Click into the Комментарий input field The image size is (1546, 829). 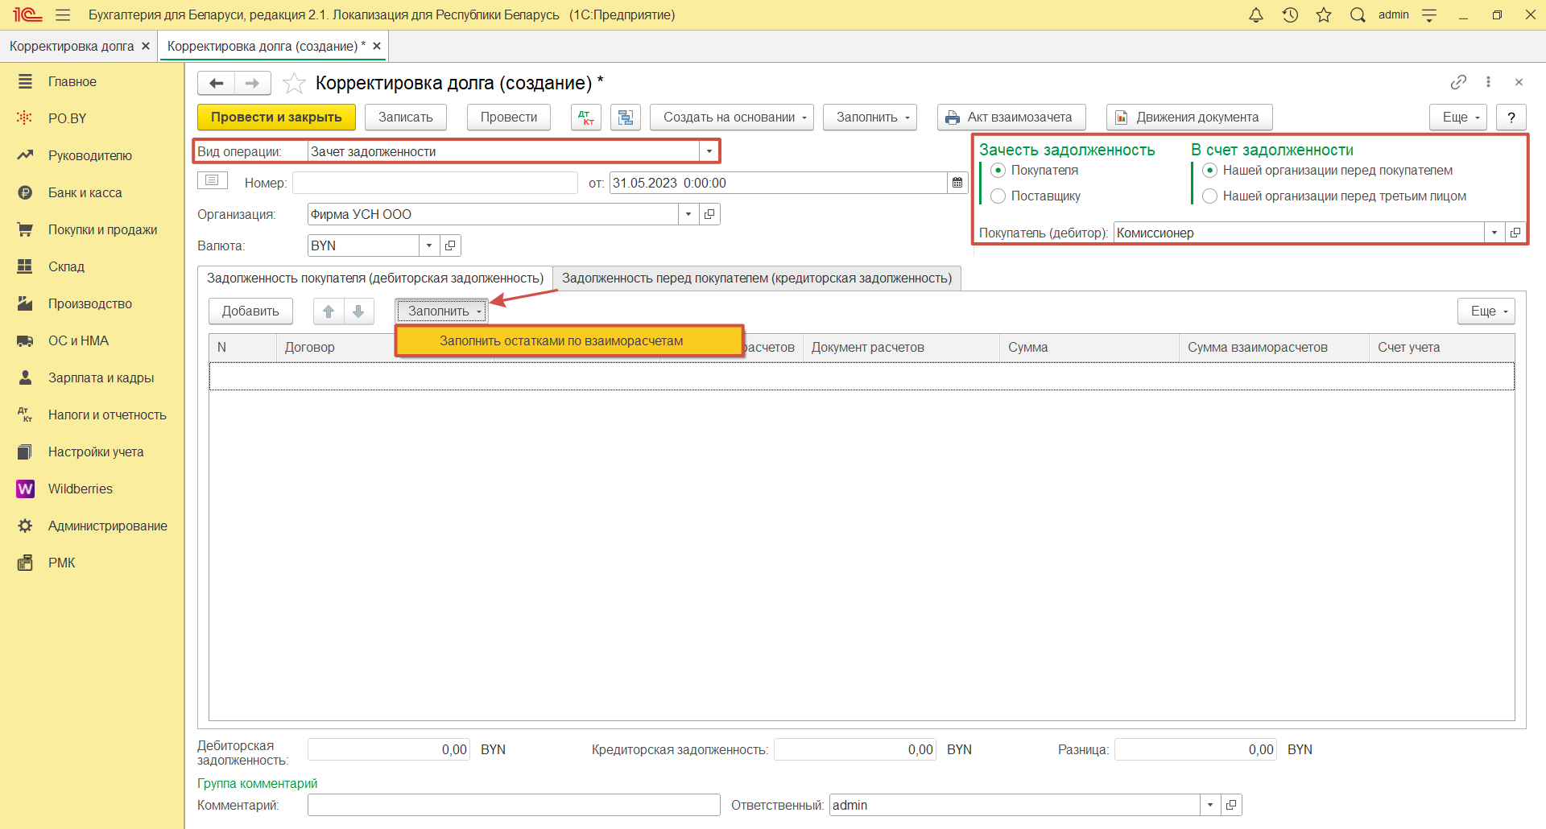coord(513,805)
